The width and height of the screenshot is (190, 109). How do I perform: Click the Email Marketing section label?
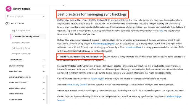pos(15,72)
